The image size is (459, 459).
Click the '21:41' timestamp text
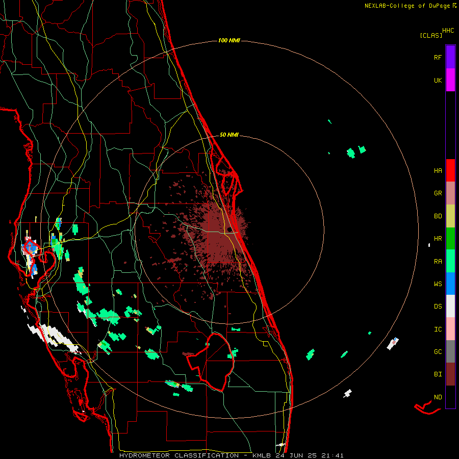click(332, 455)
